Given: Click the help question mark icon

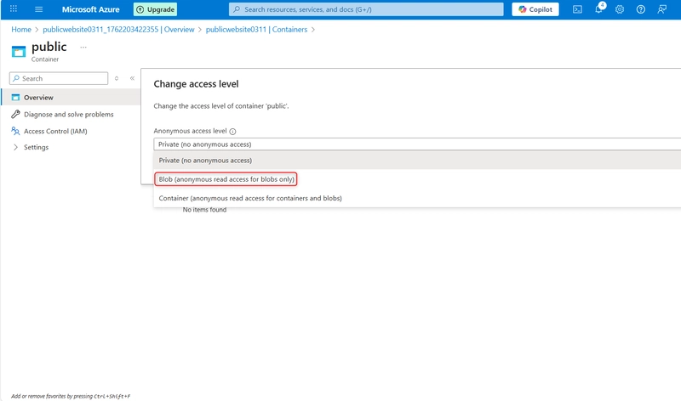Looking at the screenshot, I should point(641,9).
